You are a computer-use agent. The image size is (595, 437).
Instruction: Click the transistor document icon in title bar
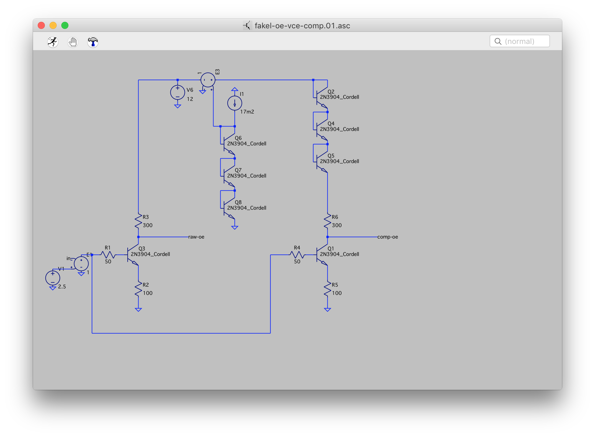pos(247,26)
